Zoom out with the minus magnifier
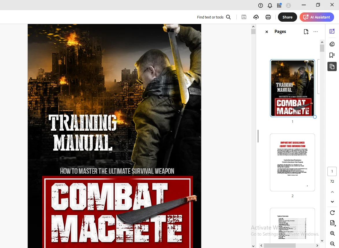This screenshot has height=248, width=339. (x=333, y=244)
